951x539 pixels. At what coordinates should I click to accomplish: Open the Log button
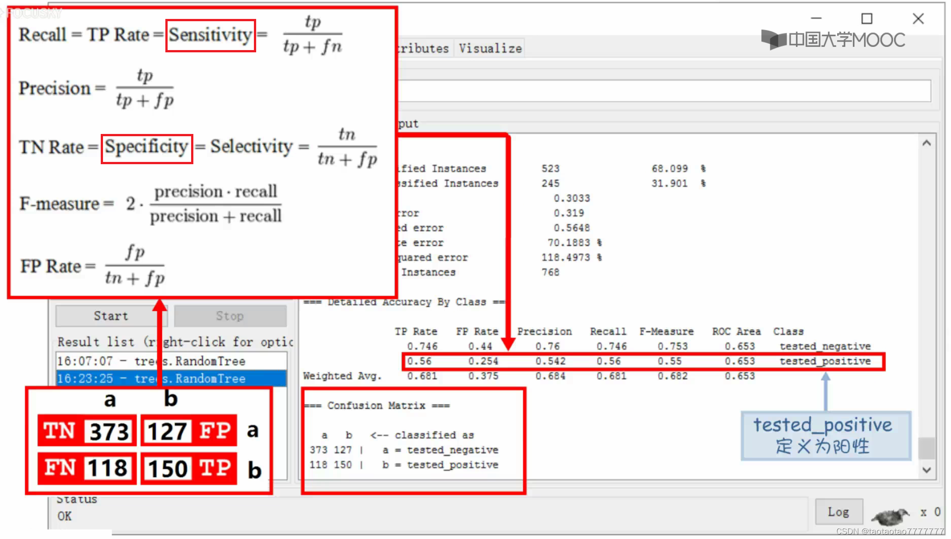coord(839,512)
